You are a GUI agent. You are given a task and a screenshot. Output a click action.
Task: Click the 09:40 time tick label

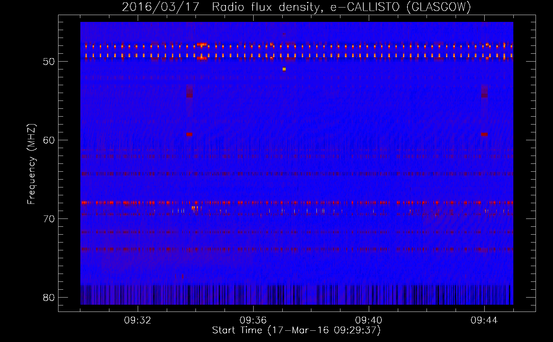[x=369, y=320]
